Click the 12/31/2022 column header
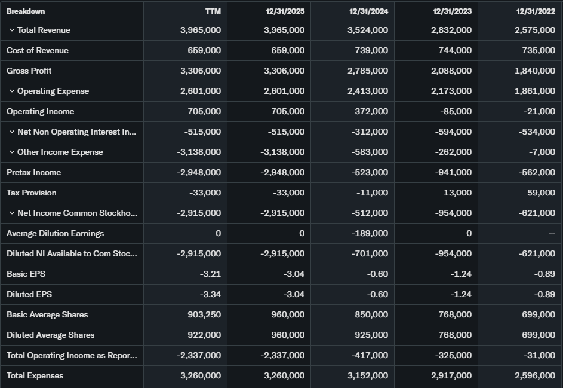The image size is (563, 388). click(x=536, y=11)
